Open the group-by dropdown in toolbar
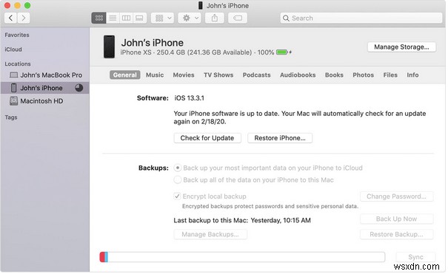Viewport: 448px width, 274px height. [163, 18]
